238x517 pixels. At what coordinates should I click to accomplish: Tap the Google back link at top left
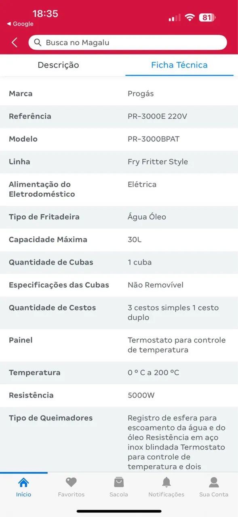19,24
